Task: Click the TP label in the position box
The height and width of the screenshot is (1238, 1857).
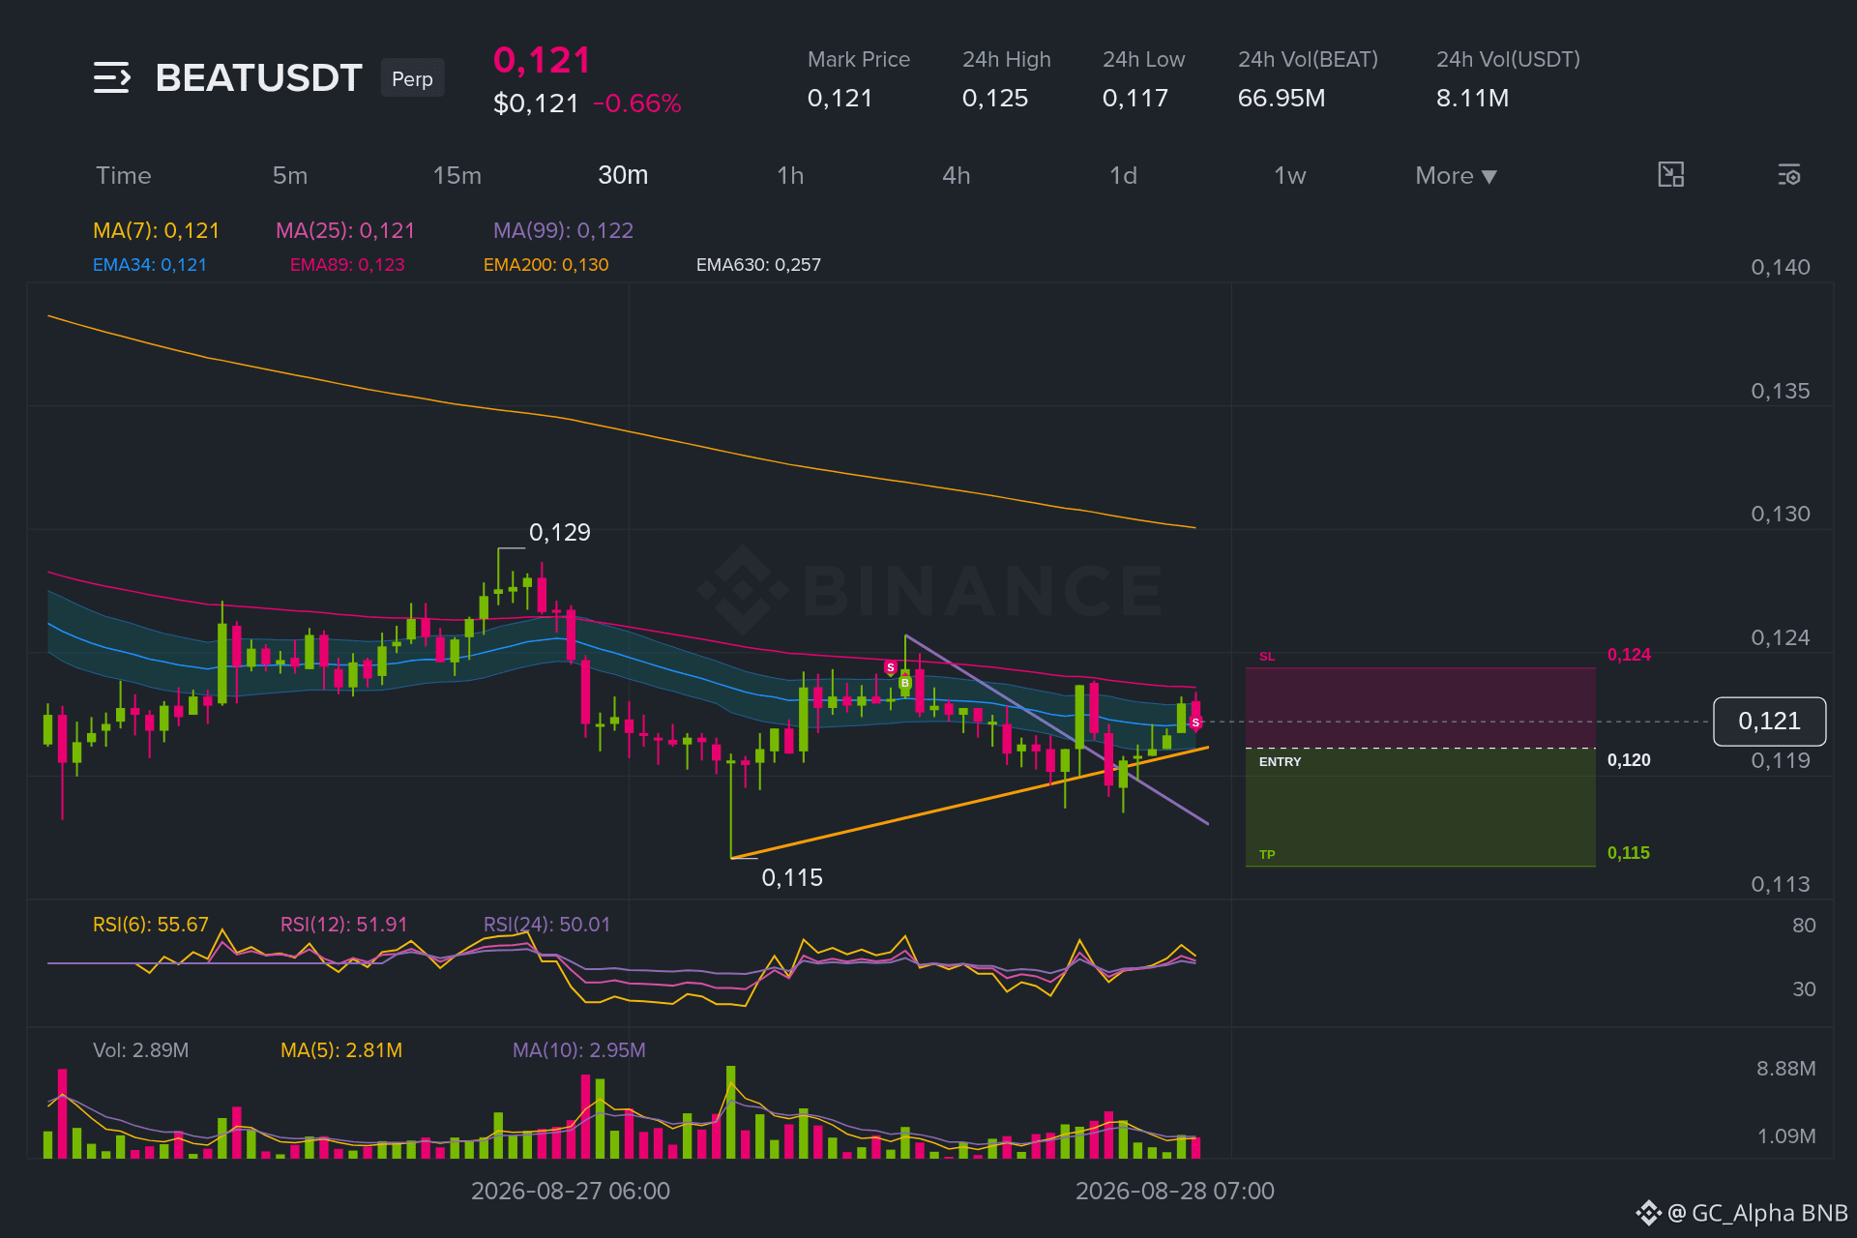Action: tap(1267, 855)
